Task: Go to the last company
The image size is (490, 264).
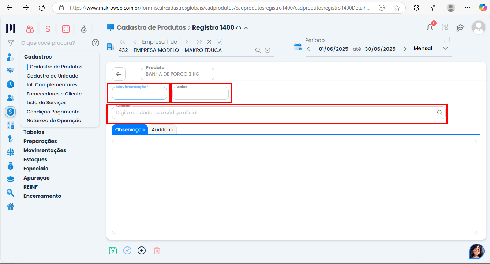Action: pyautogui.click(x=199, y=42)
